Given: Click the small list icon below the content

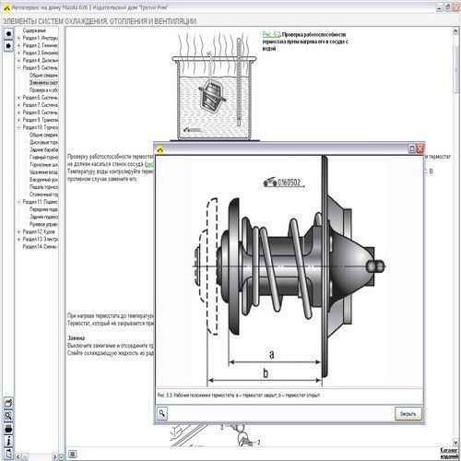Looking at the screenshot, I should 73,454.
